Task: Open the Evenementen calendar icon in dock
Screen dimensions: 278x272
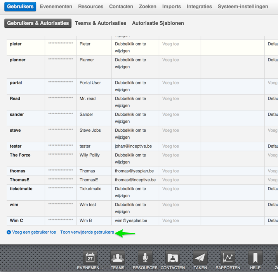Action: point(90,258)
